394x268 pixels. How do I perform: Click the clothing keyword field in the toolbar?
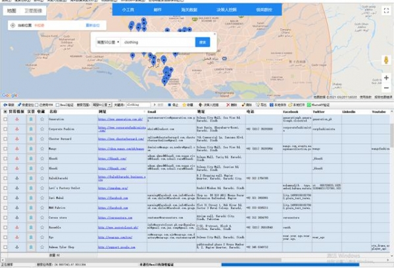pos(138,105)
